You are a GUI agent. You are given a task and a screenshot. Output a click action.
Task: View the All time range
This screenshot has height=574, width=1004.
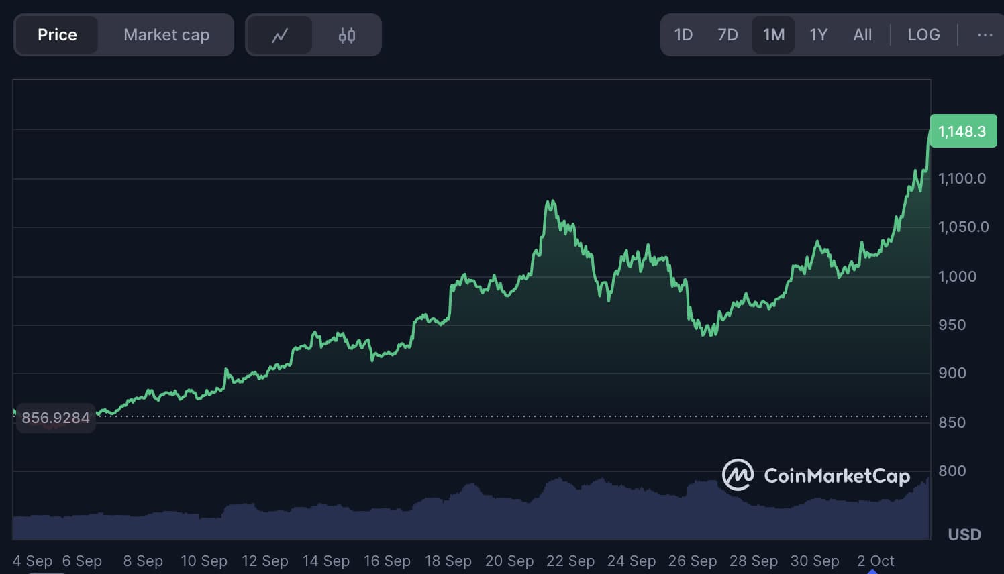(862, 35)
